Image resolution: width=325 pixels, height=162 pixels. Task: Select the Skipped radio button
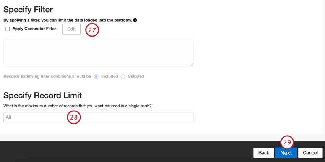click(x=123, y=77)
